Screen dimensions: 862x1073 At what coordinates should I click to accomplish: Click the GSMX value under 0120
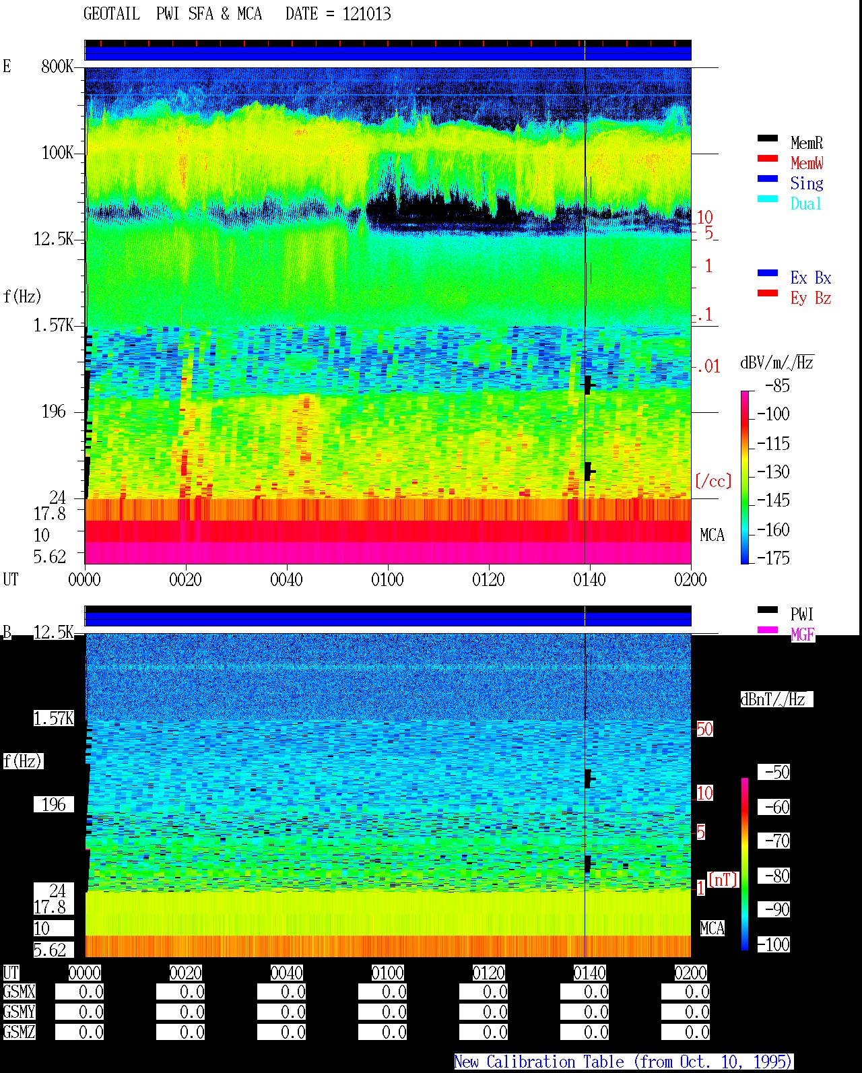click(484, 991)
